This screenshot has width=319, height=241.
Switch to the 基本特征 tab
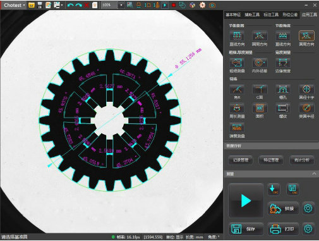point(233,15)
